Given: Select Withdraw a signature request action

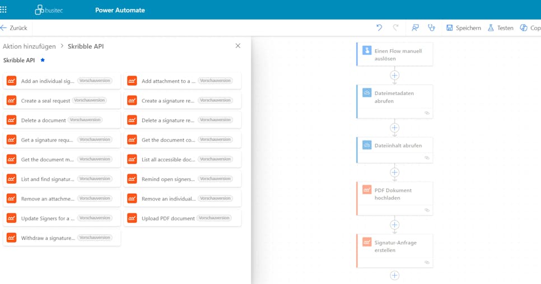Looking at the screenshot, I should pos(62,239).
